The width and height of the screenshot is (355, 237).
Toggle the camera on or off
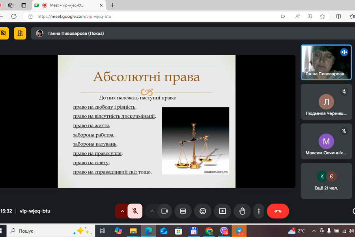pyautogui.click(x=164, y=211)
